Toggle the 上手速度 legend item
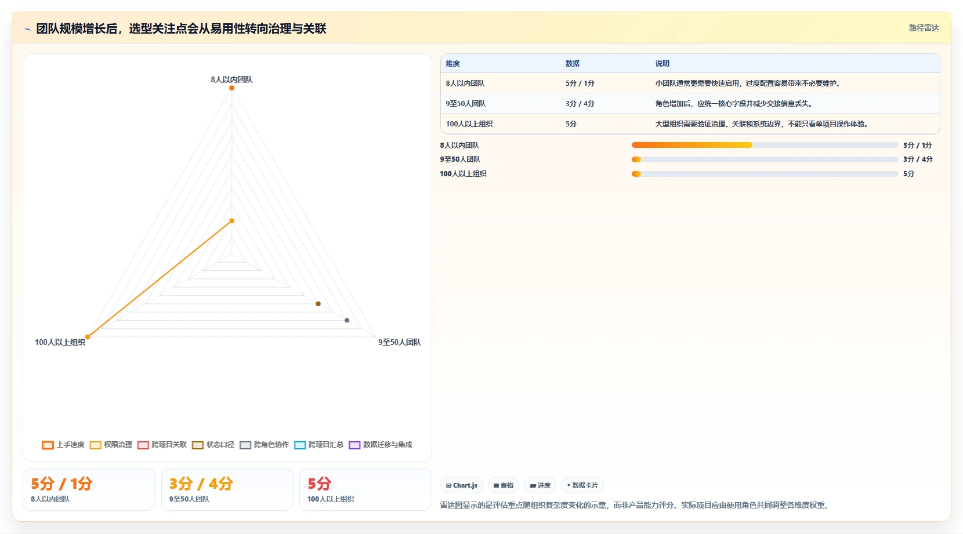 pos(63,445)
